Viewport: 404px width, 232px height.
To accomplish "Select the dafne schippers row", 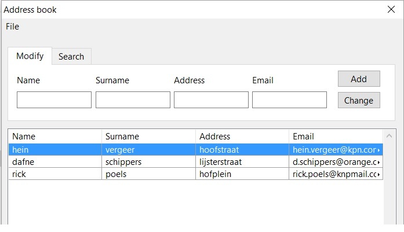I will [196, 162].
